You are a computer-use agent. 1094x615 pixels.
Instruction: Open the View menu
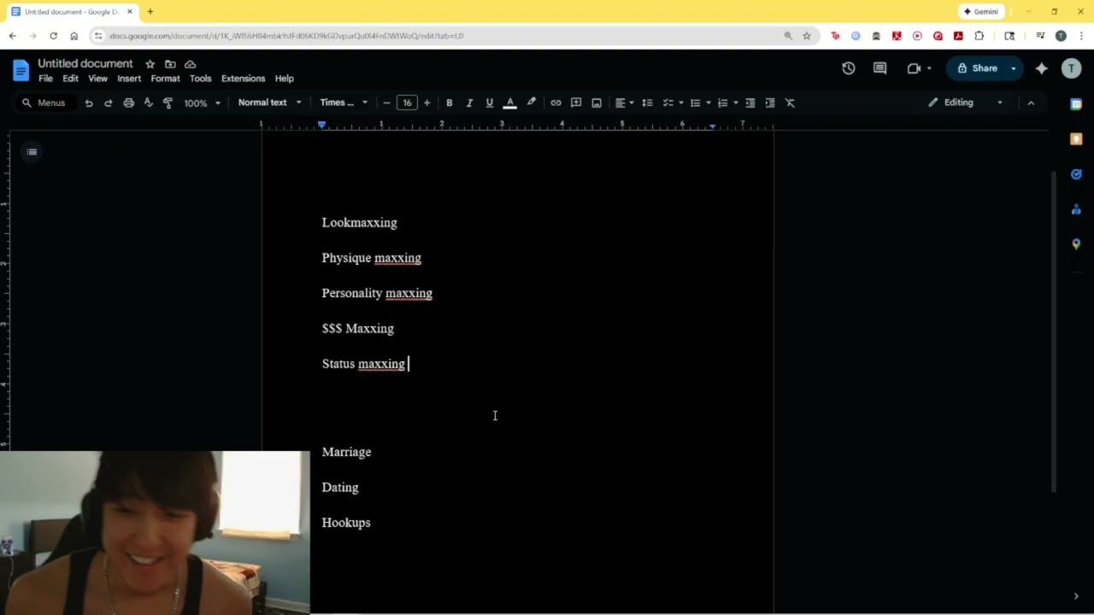97,79
